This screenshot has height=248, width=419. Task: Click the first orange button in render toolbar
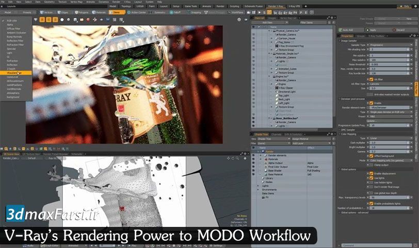click(x=42, y=20)
